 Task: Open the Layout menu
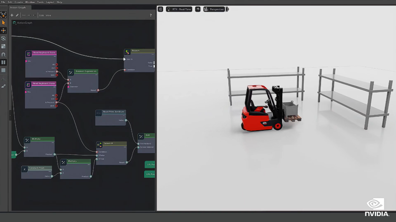[x=50, y=2]
